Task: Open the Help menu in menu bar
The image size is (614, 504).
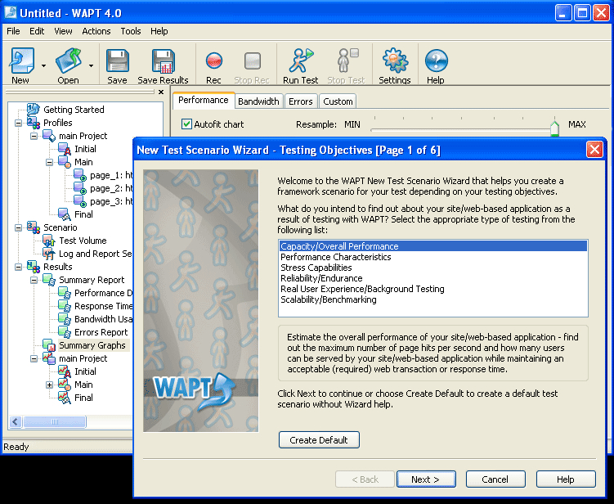Action: click(159, 31)
